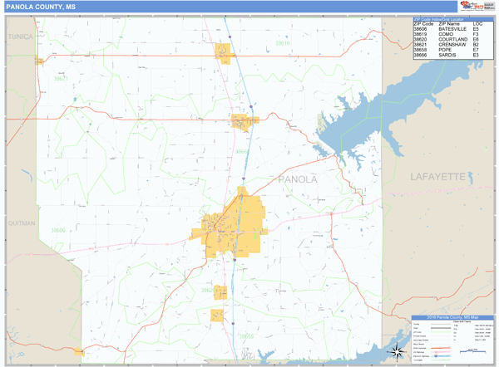Click the large PANOLA label on map
499x367 pixels.
pos(297,179)
